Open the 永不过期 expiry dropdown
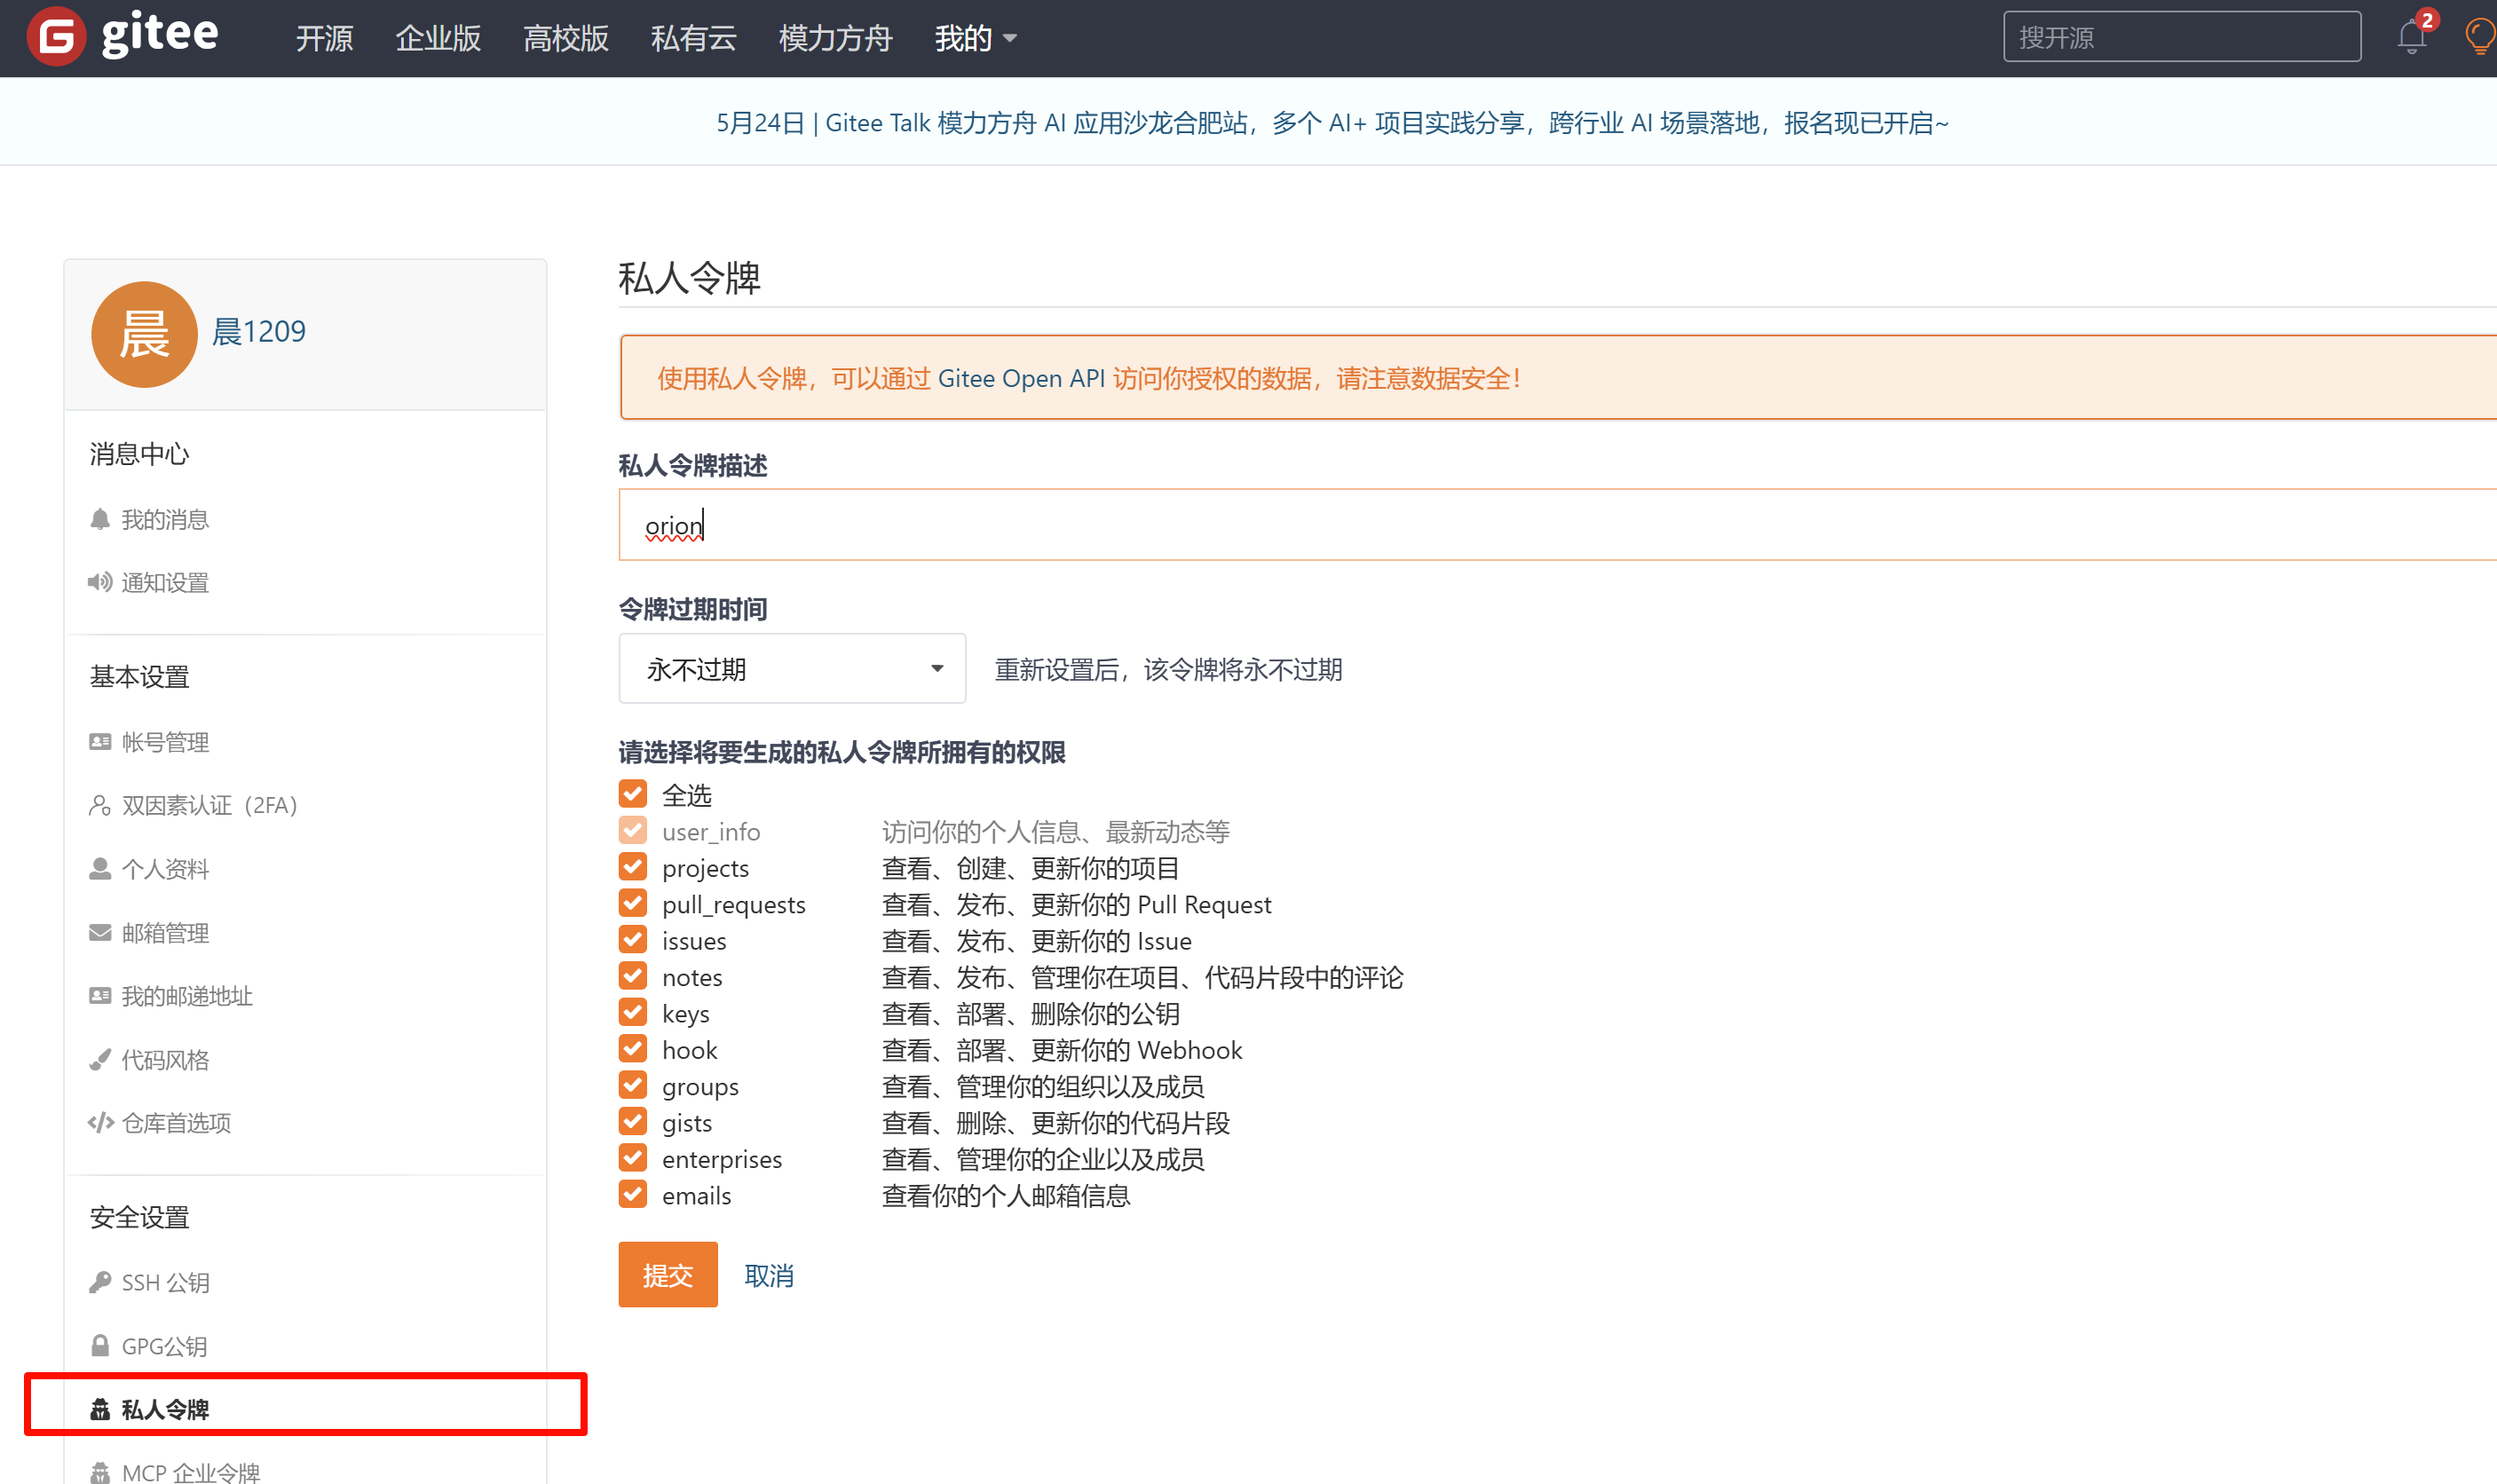 point(791,669)
